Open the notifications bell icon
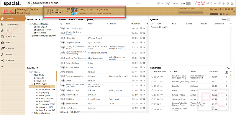This screenshot has height=115, width=236. [212, 4]
